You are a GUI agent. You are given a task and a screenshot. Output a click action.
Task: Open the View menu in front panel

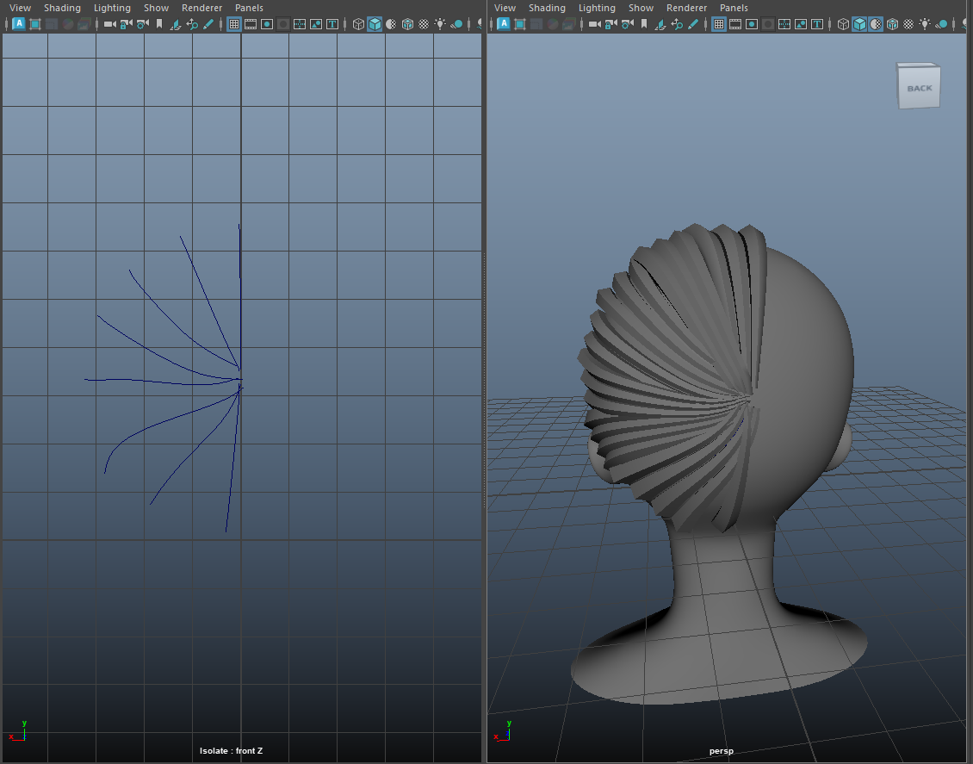coord(20,8)
